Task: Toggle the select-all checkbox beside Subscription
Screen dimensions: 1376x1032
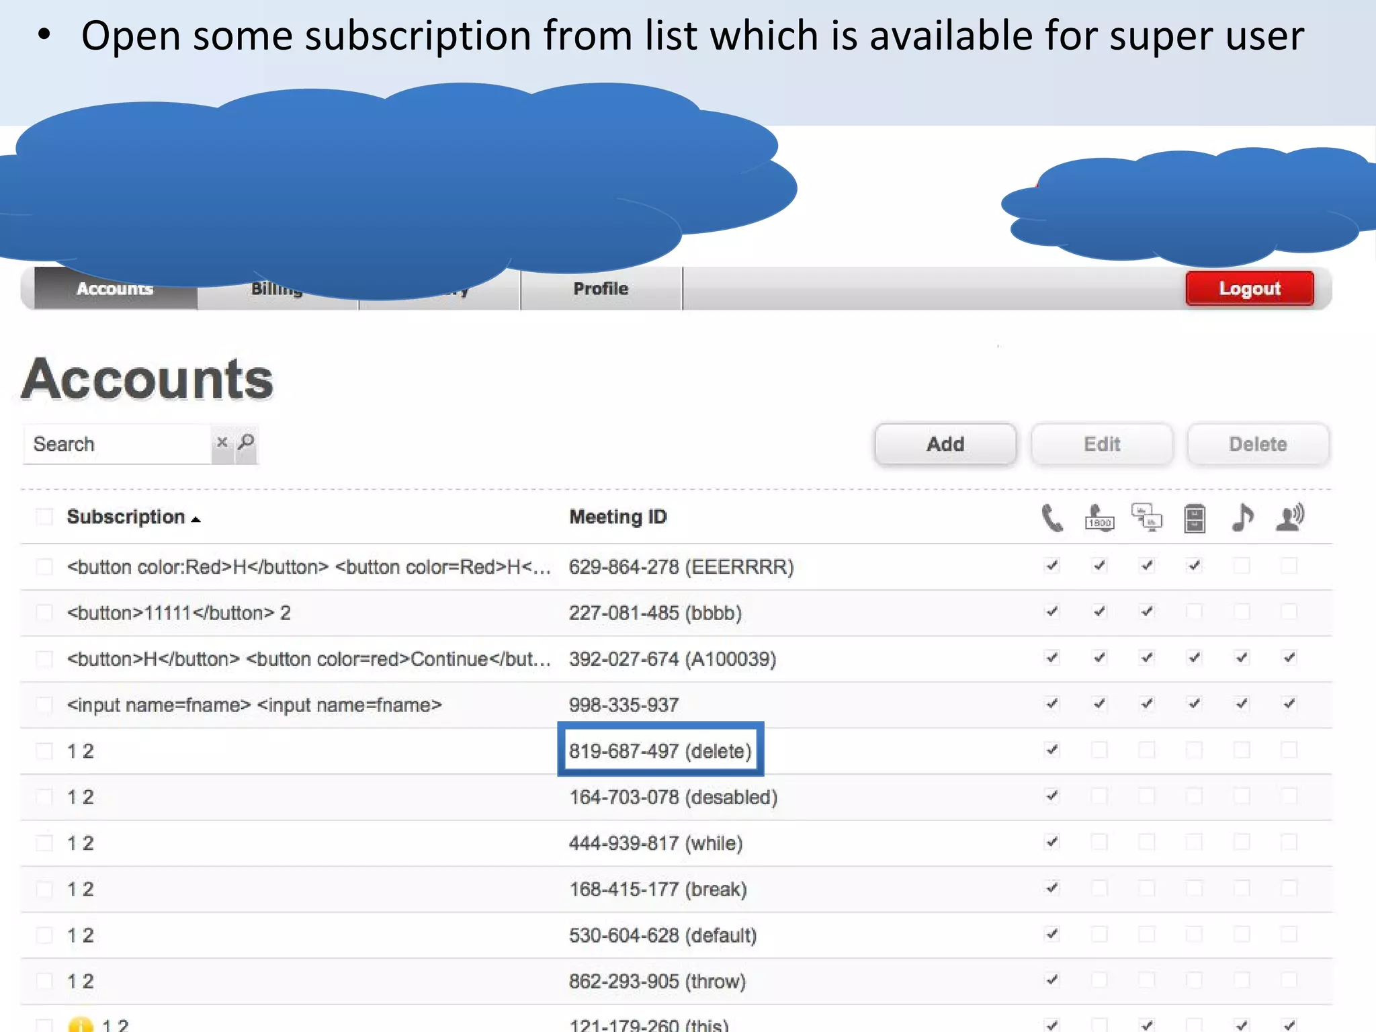Action: (x=44, y=517)
